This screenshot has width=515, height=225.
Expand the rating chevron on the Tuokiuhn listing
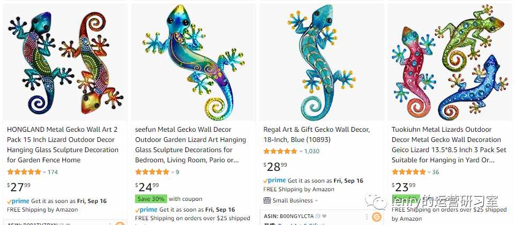[429, 172]
